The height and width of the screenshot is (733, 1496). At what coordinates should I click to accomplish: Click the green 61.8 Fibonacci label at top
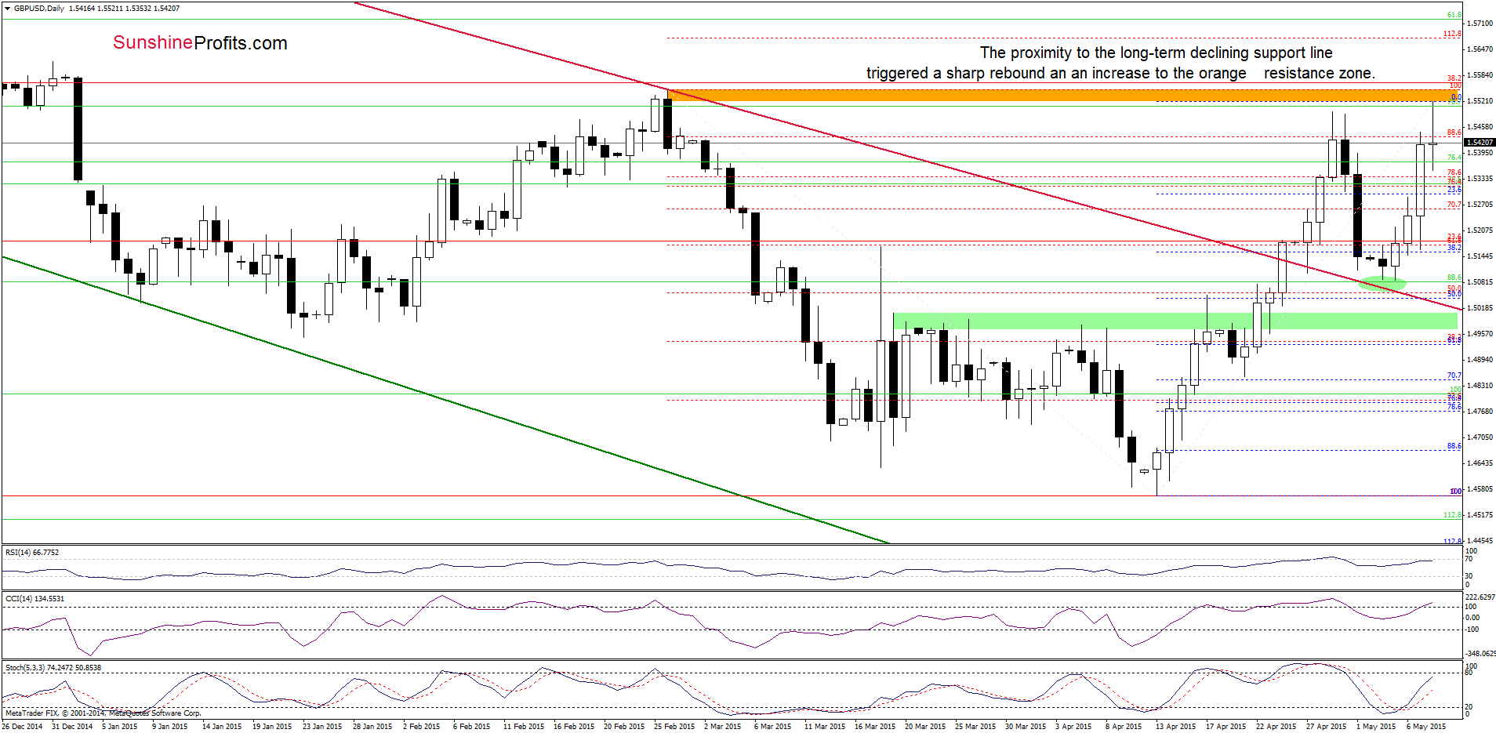tap(1454, 15)
